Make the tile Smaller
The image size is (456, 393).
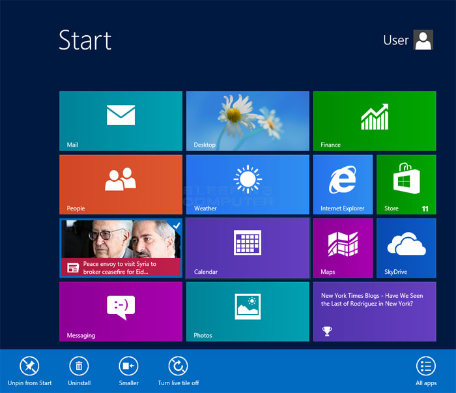[x=128, y=371]
